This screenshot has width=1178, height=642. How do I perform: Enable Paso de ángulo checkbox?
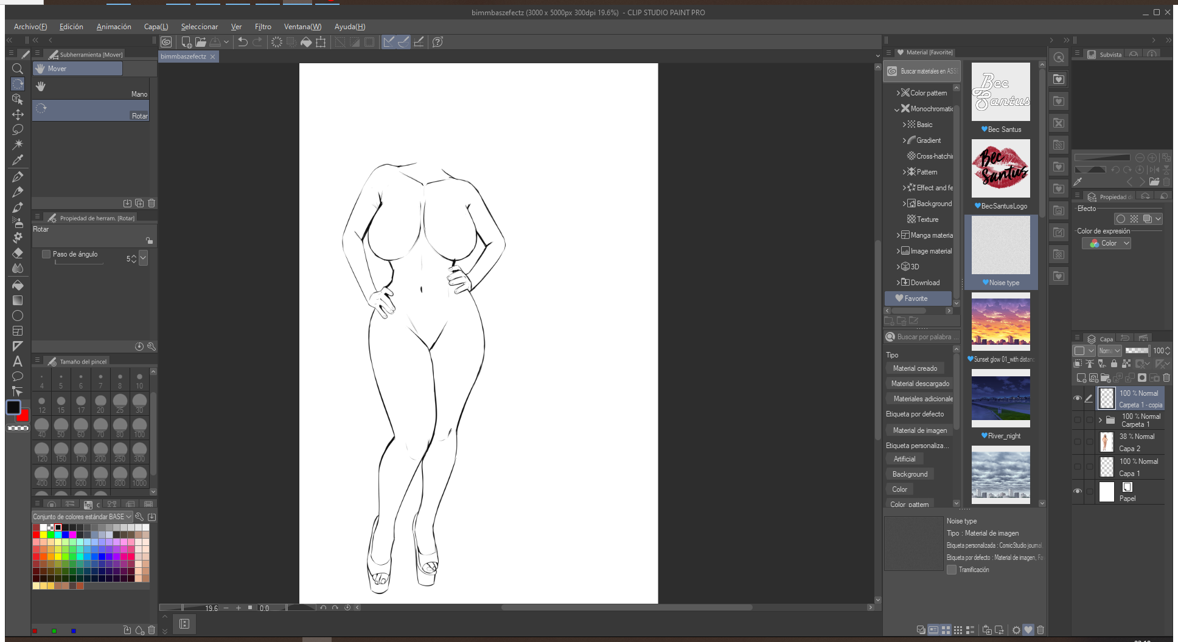tap(46, 254)
